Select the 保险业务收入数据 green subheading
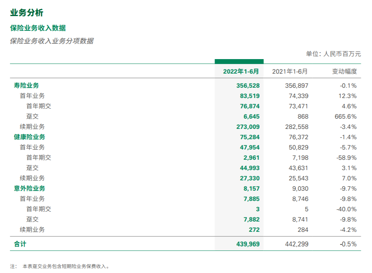Image resolution: width=372 pixels, height=273 pixels. click(38, 28)
